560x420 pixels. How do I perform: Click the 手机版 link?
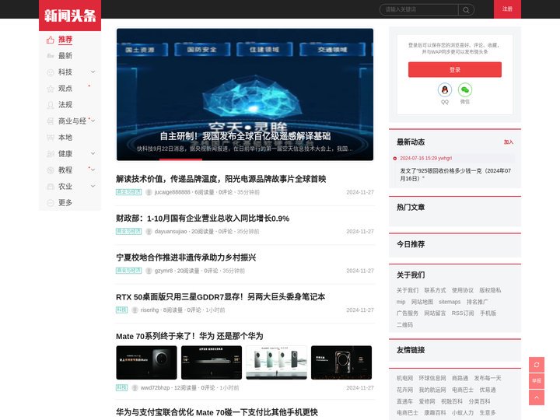488,313
